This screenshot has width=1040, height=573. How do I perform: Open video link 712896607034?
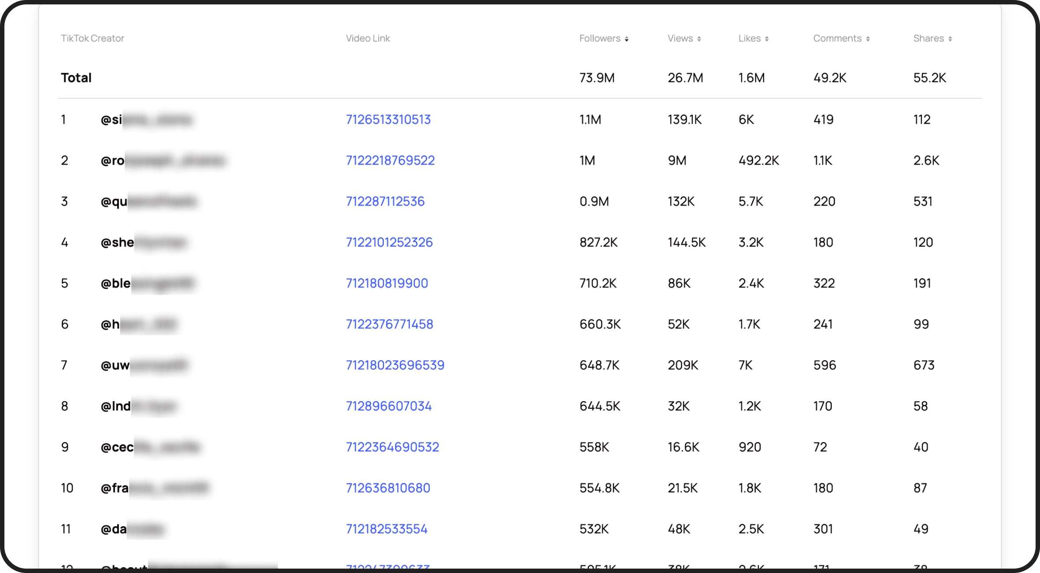tap(389, 406)
